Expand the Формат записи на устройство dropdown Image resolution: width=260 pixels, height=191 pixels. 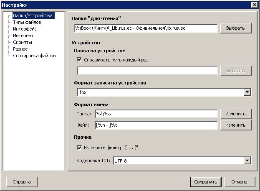click(247, 92)
